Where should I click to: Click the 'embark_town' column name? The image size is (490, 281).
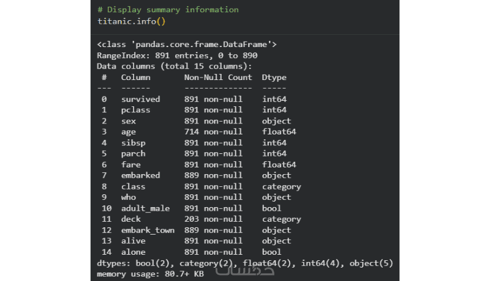pyautogui.click(x=148, y=230)
